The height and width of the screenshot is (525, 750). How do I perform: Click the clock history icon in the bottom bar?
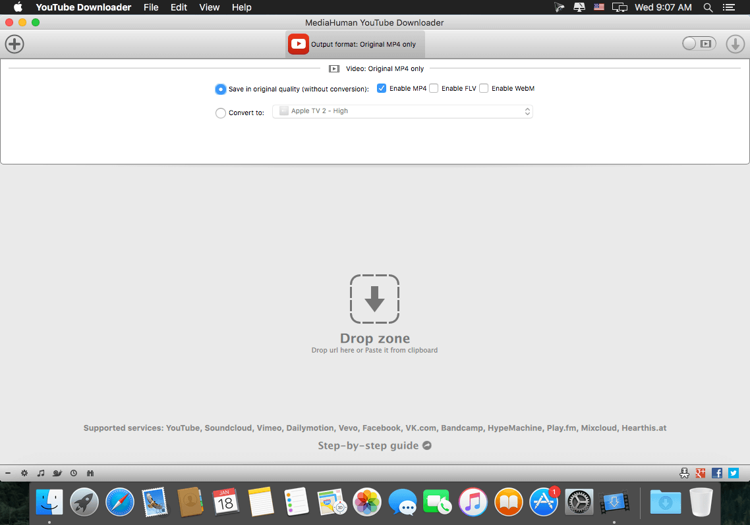(74, 473)
